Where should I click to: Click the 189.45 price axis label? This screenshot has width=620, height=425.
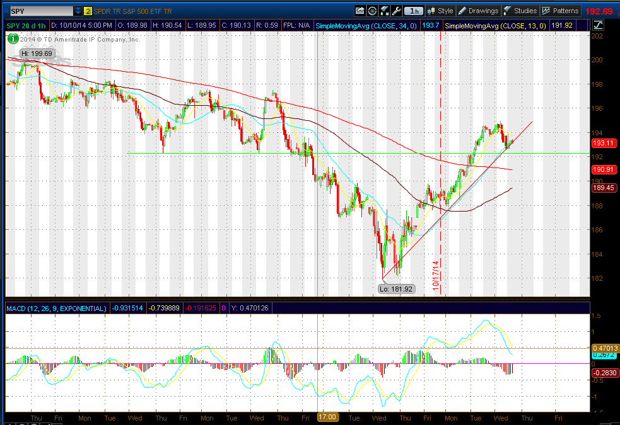point(604,188)
